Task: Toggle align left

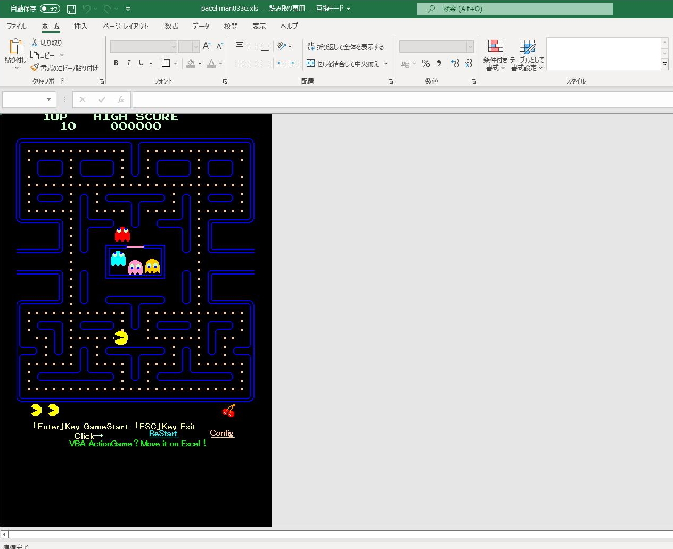Action: [240, 63]
